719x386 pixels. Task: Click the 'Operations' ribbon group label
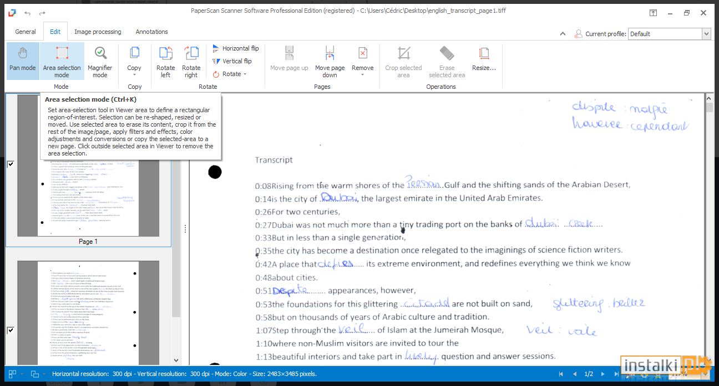click(441, 87)
